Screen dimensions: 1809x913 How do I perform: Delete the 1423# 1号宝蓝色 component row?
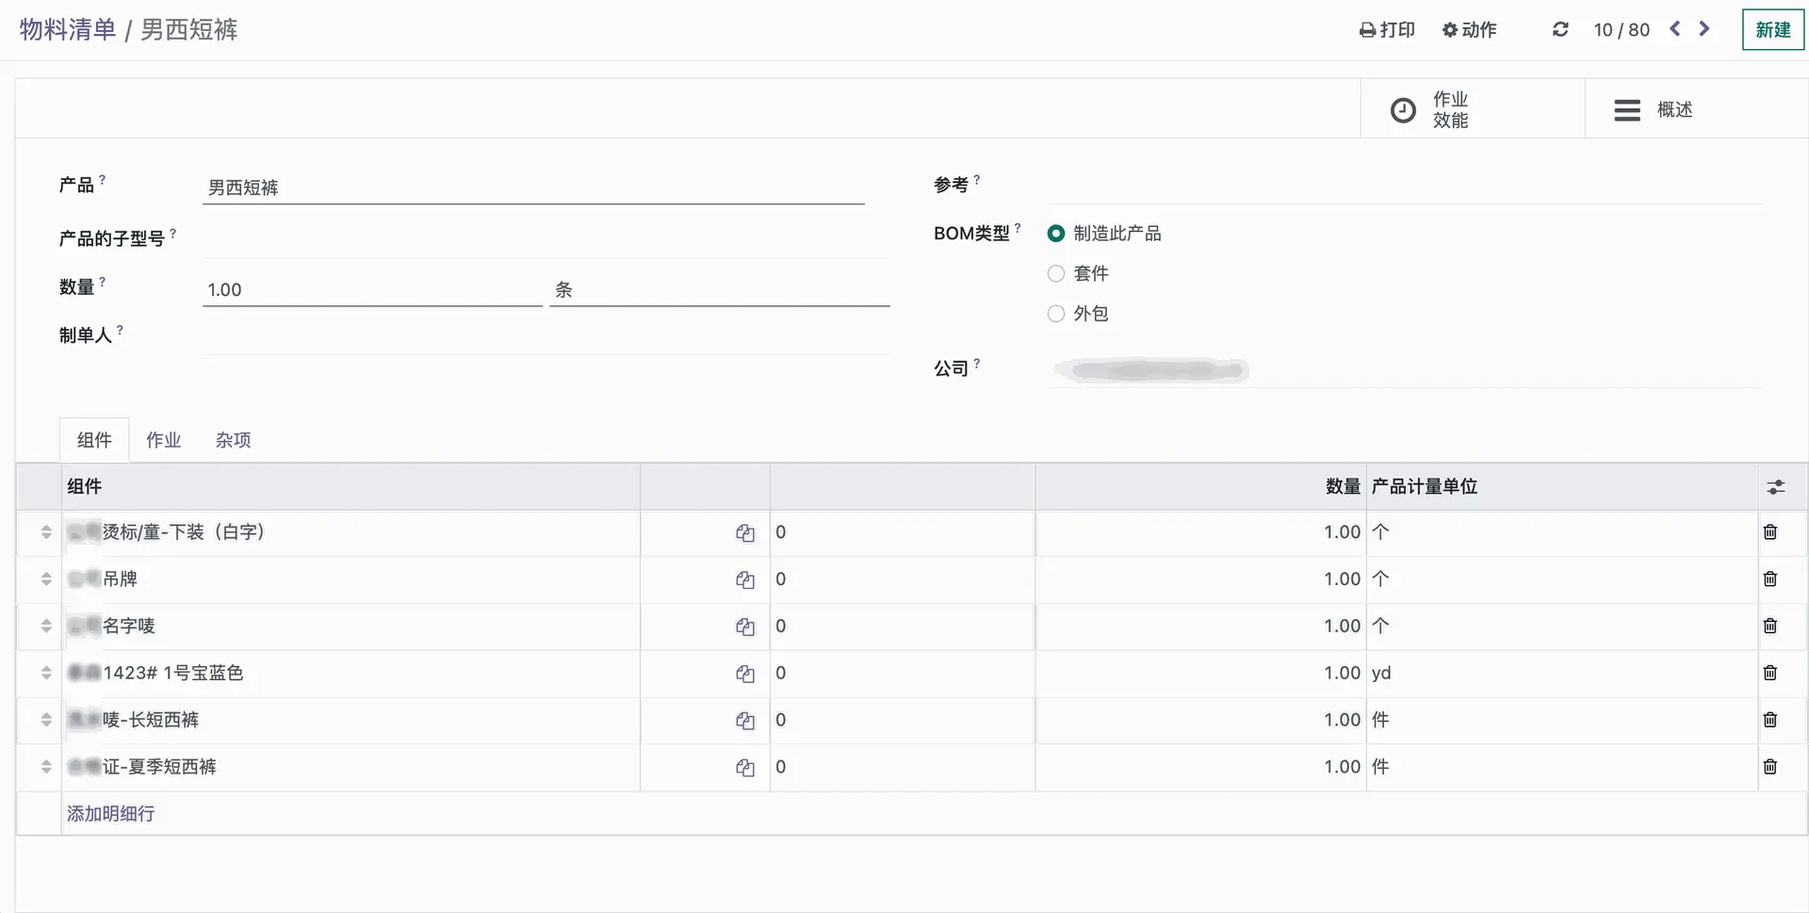point(1770,673)
